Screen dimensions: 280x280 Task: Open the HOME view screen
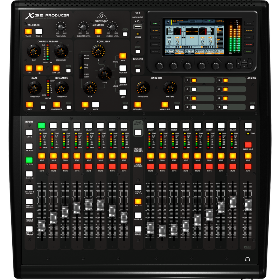(155, 23)
